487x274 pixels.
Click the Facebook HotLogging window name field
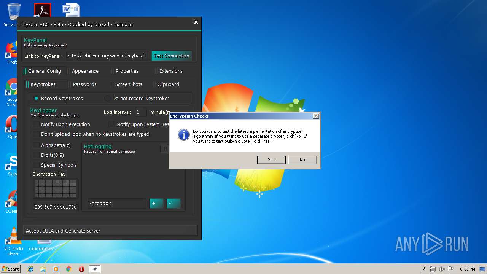coord(117,204)
